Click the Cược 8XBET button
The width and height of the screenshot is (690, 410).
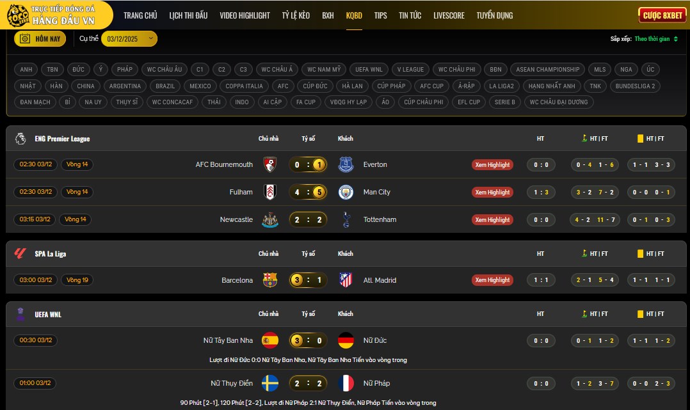661,15
